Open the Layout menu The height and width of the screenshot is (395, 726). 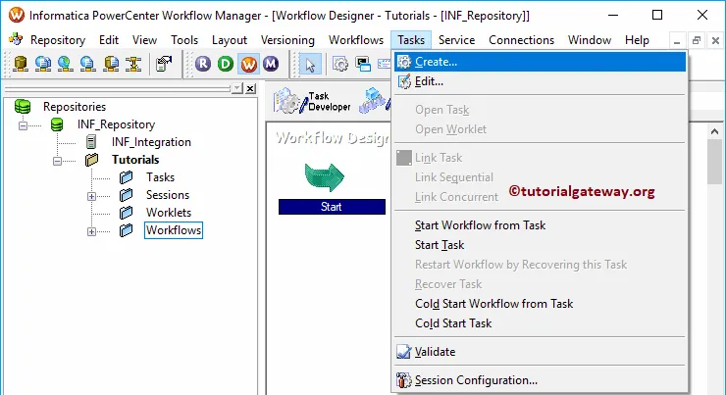pyautogui.click(x=230, y=40)
